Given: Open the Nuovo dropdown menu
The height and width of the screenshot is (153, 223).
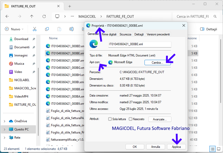Looking at the screenshot, I should tap(14, 29).
